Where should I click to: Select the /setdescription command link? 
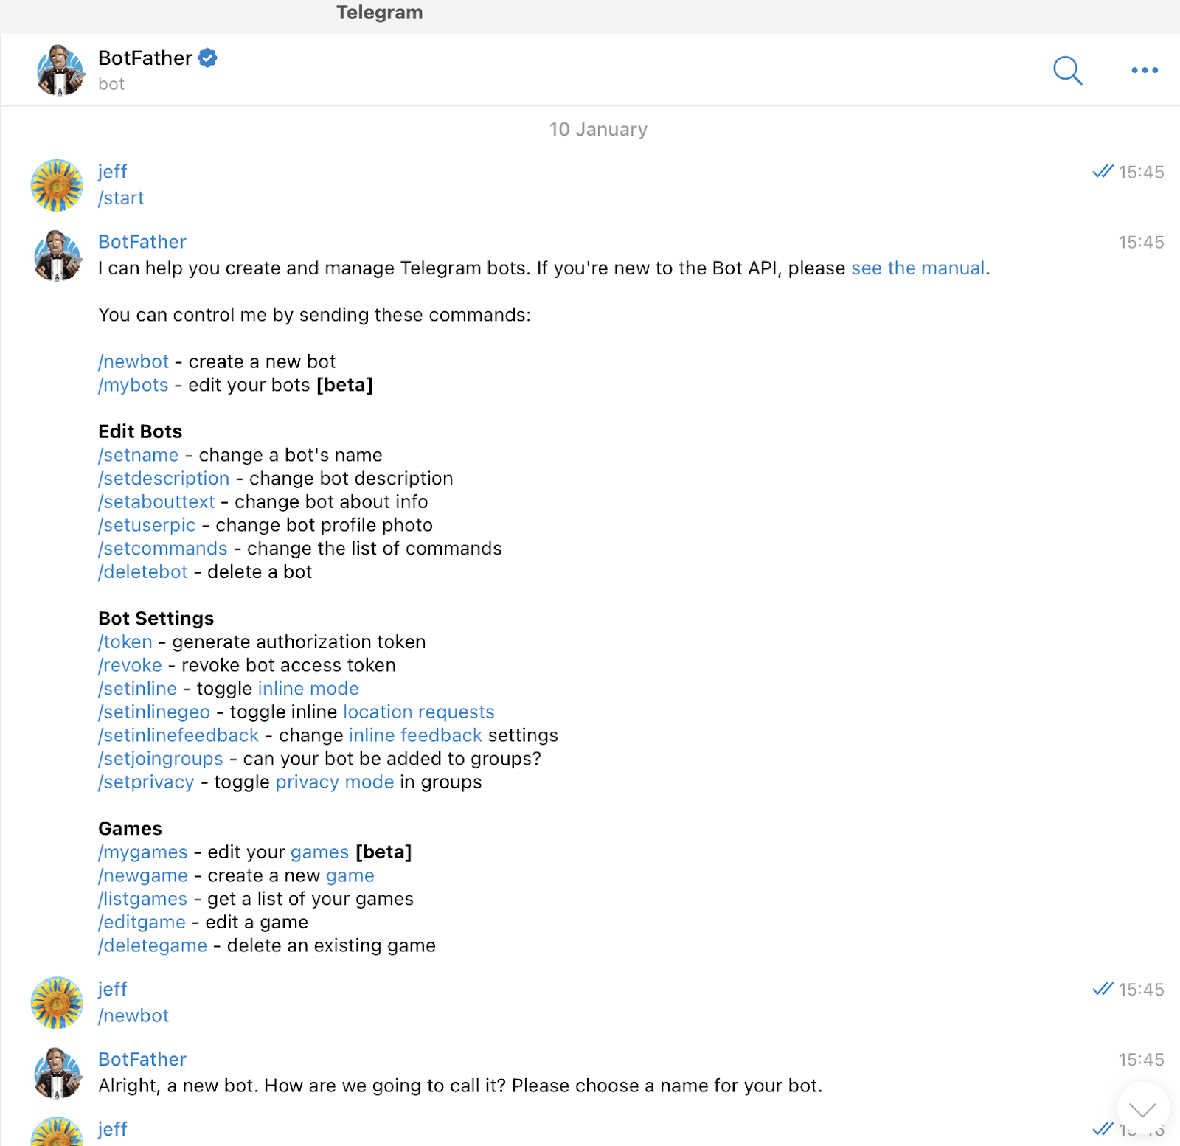pyautogui.click(x=164, y=479)
